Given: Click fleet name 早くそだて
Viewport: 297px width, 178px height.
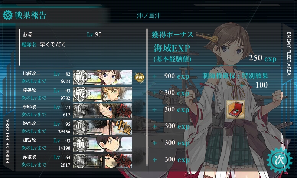Looking at the screenshot, I should click(x=53, y=44).
